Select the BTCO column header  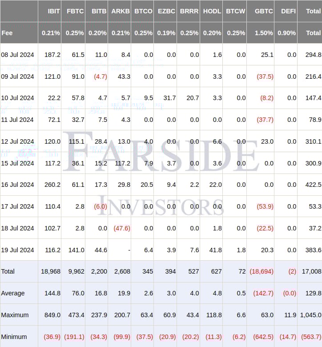point(143,11)
